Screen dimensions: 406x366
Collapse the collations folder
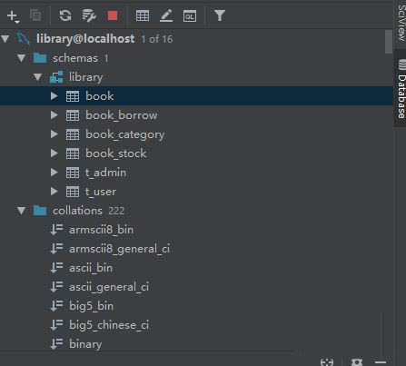click(21, 211)
